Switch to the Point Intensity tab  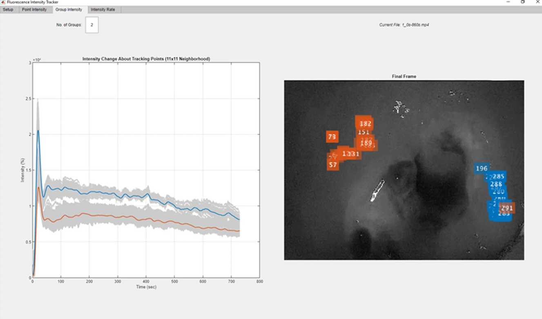[x=34, y=9]
